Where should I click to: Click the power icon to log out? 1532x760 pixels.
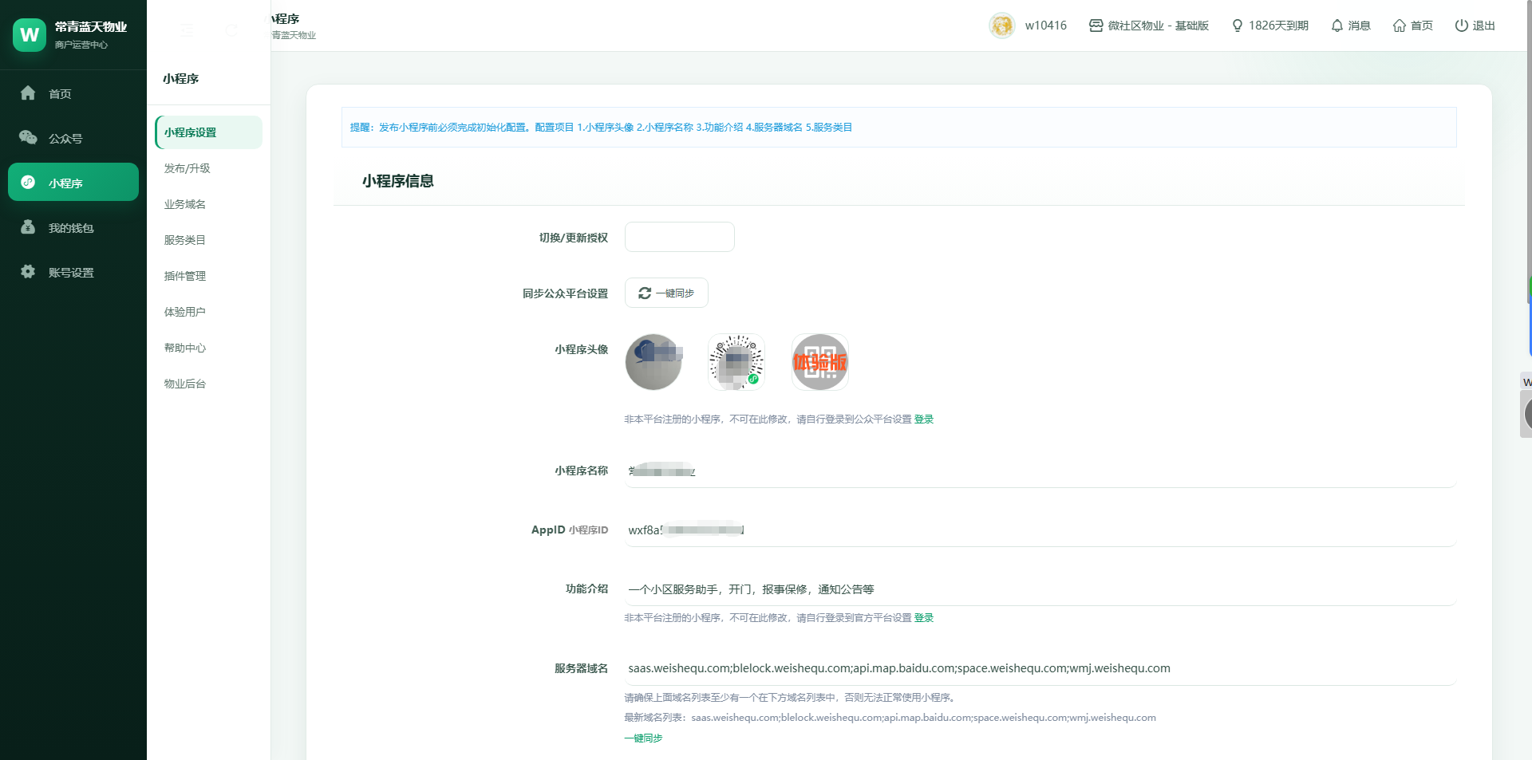tap(1462, 26)
